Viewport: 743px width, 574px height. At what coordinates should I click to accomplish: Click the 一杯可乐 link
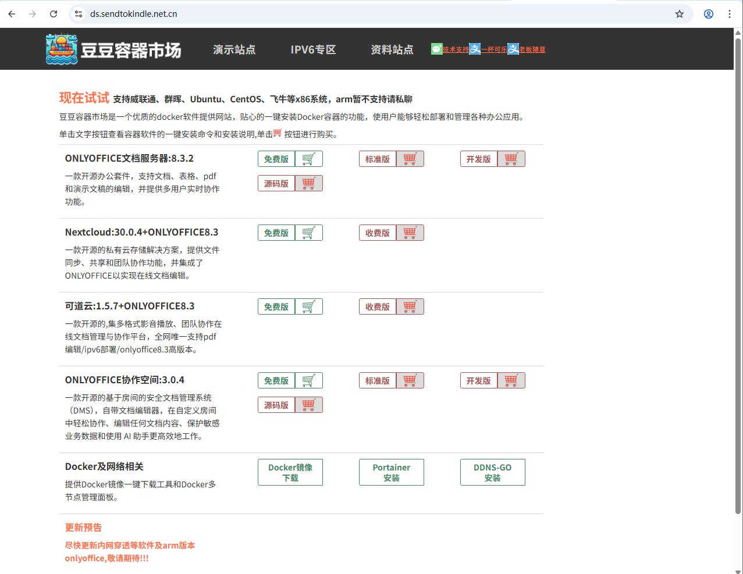point(494,49)
